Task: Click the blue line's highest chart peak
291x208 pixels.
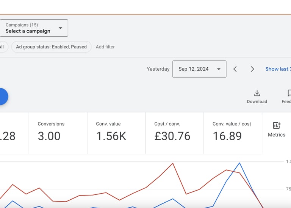Action: click(239, 163)
